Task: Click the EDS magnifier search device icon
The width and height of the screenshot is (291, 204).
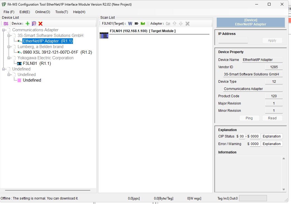Action: pos(34,23)
